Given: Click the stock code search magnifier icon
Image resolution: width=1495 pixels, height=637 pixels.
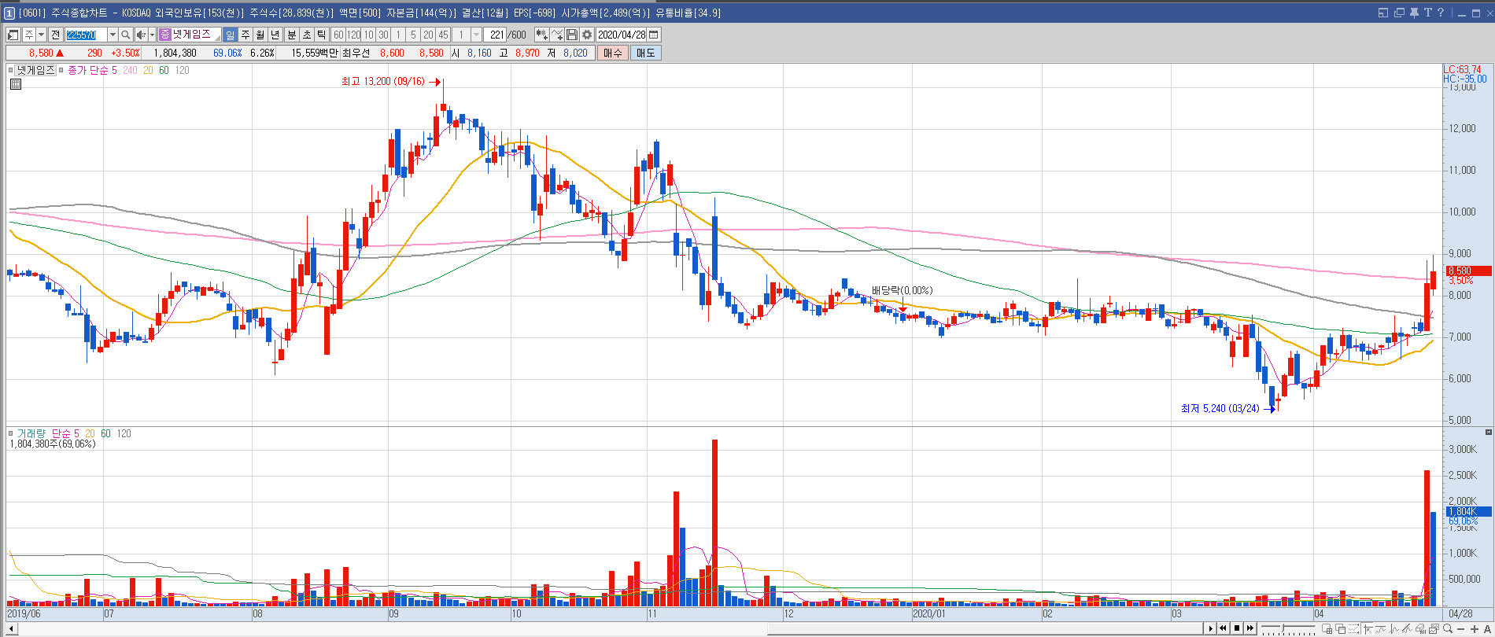Looking at the screenshot, I should point(126,35).
